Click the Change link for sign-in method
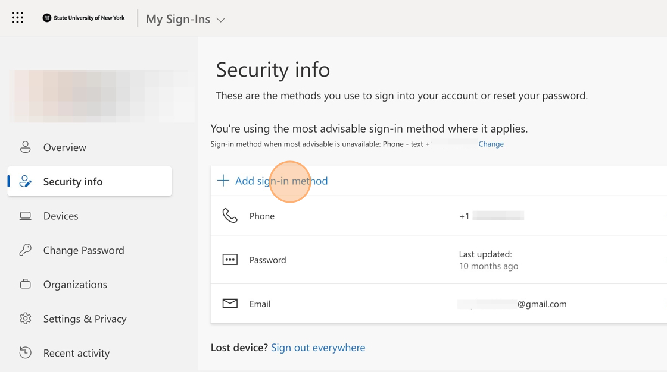667x372 pixels. point(491,144)
